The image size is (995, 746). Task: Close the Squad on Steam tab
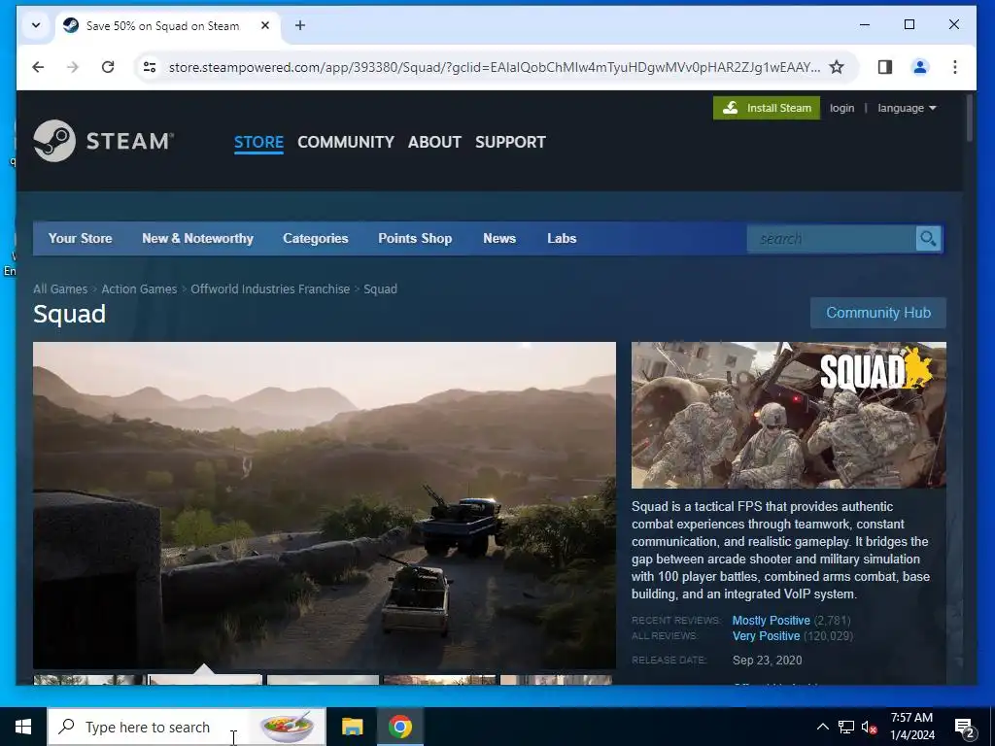pos(265,25)
